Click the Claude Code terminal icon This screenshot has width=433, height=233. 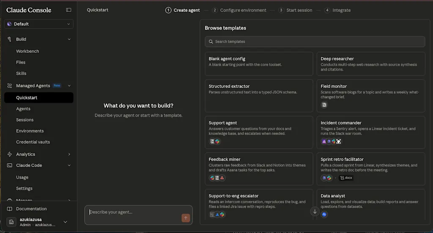click(9, 165)
